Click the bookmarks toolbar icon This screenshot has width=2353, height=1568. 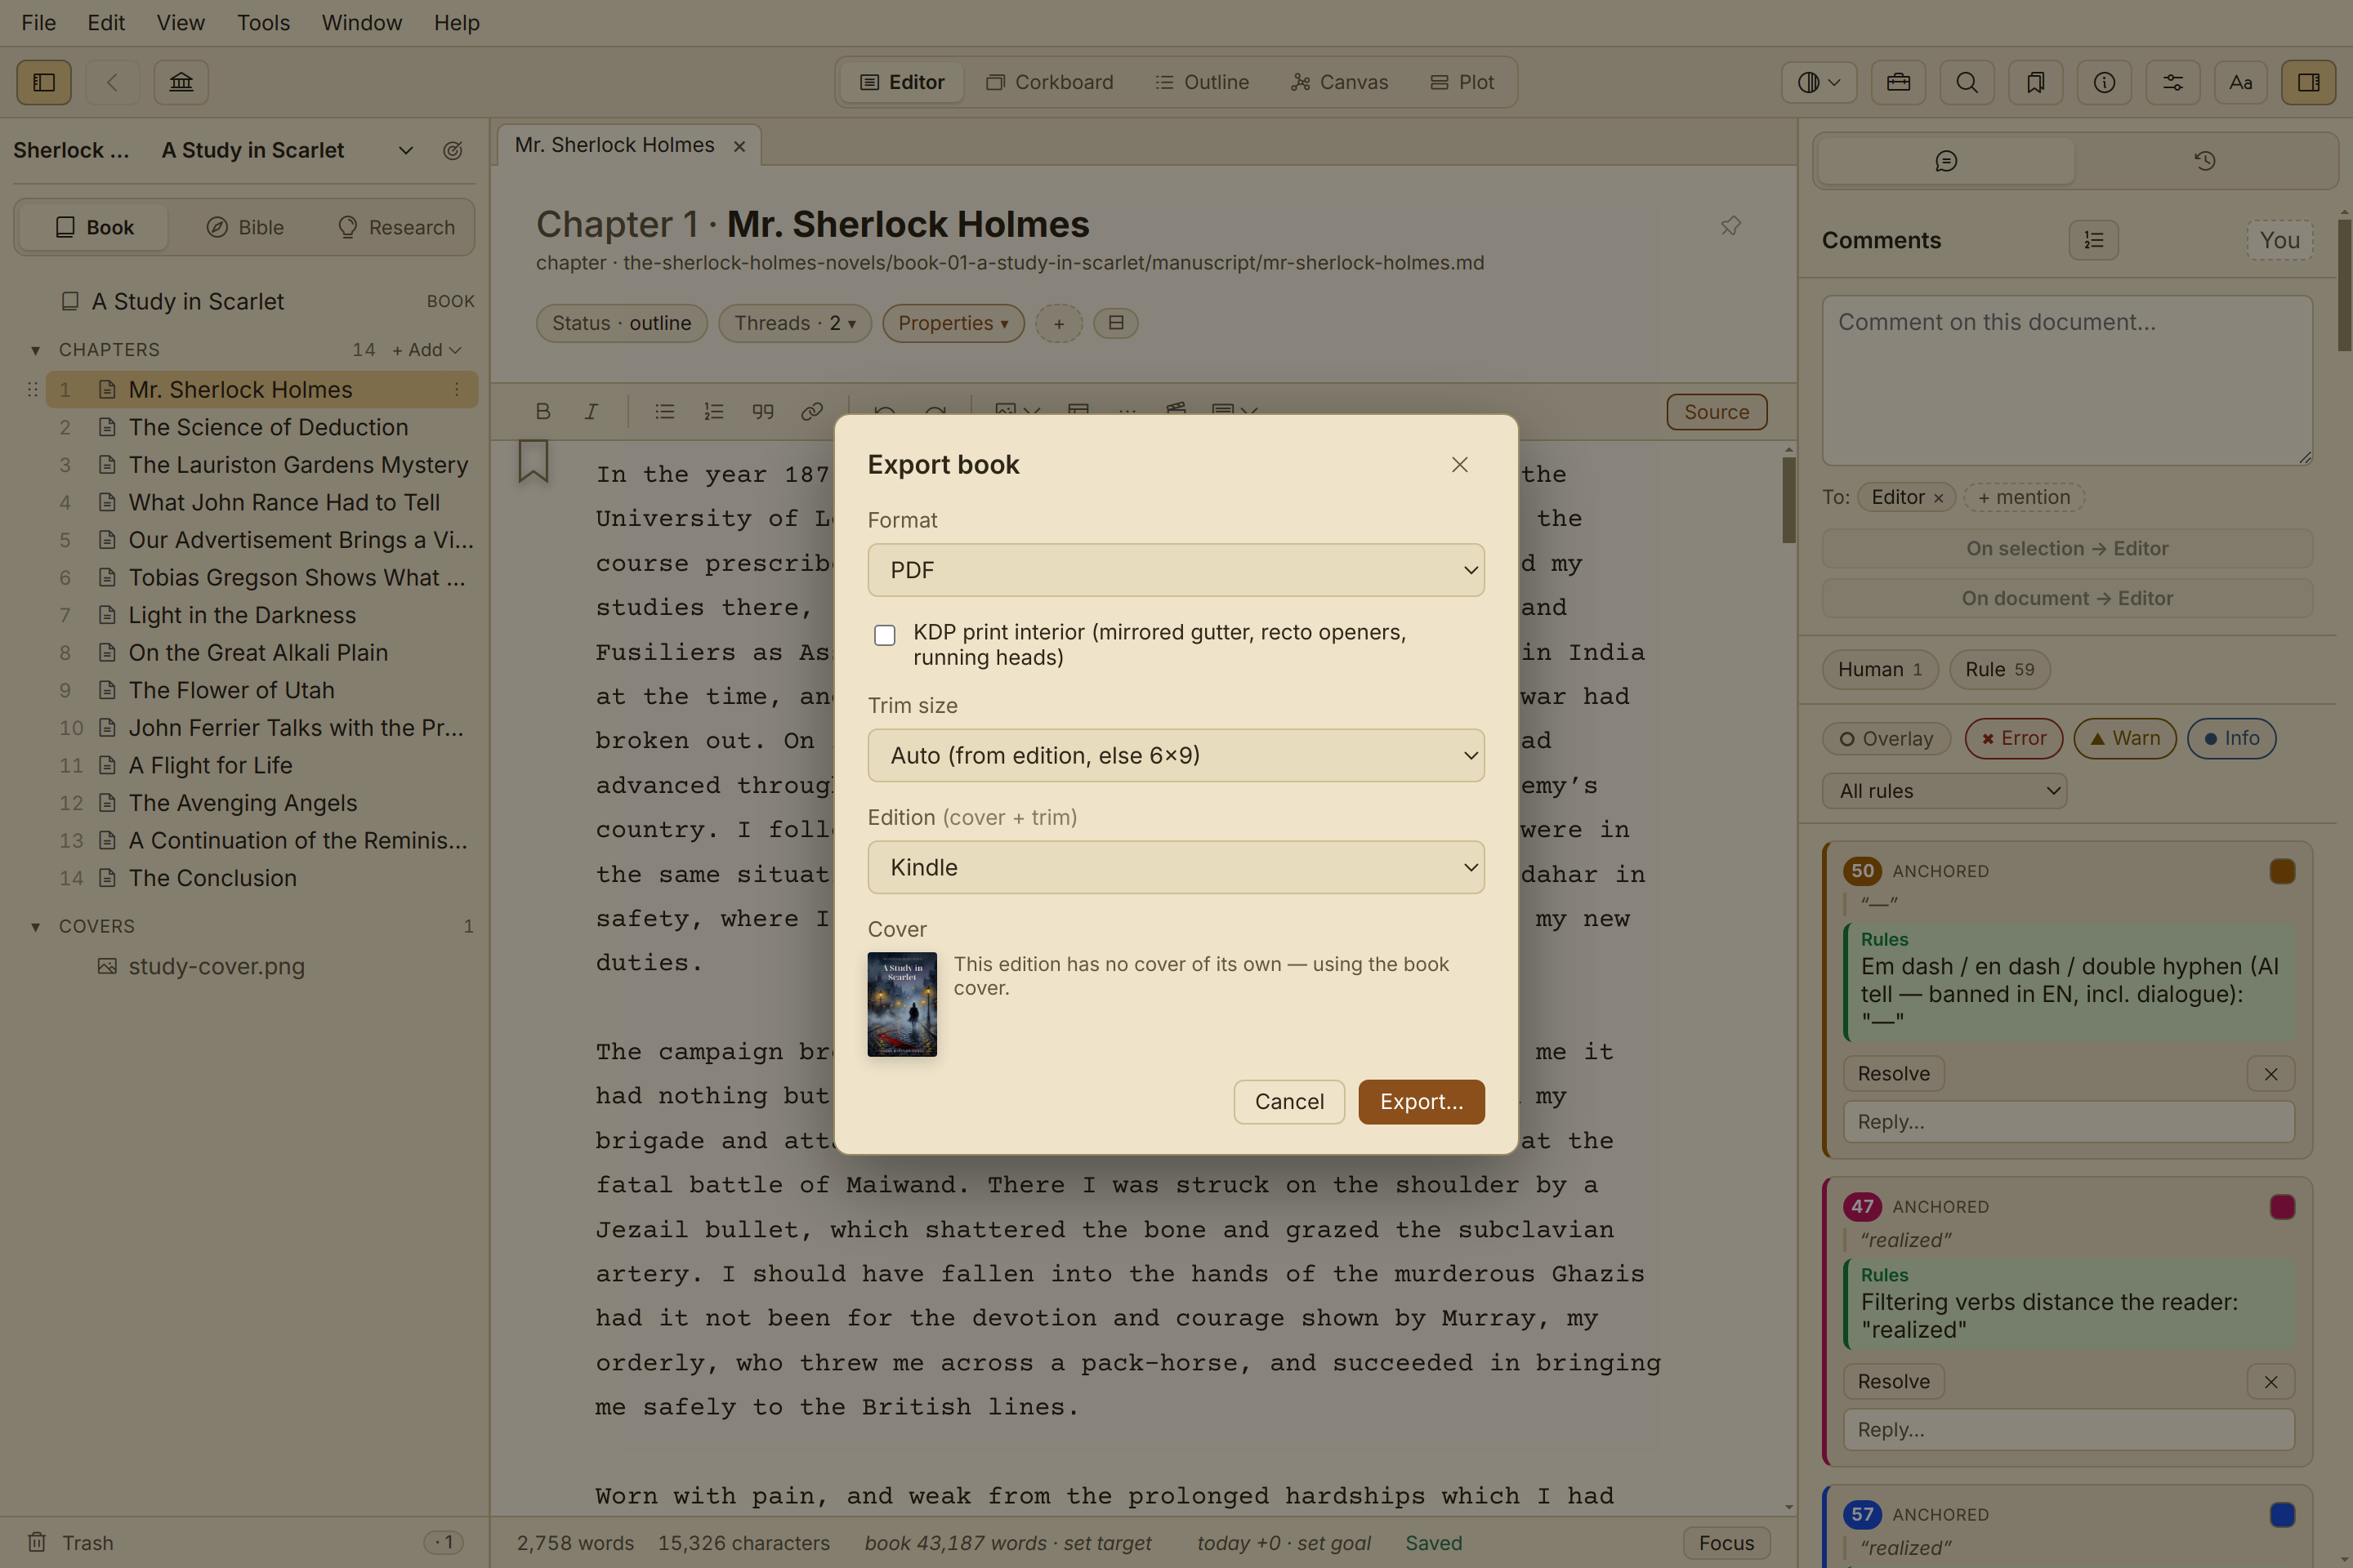coord(2035,82)
